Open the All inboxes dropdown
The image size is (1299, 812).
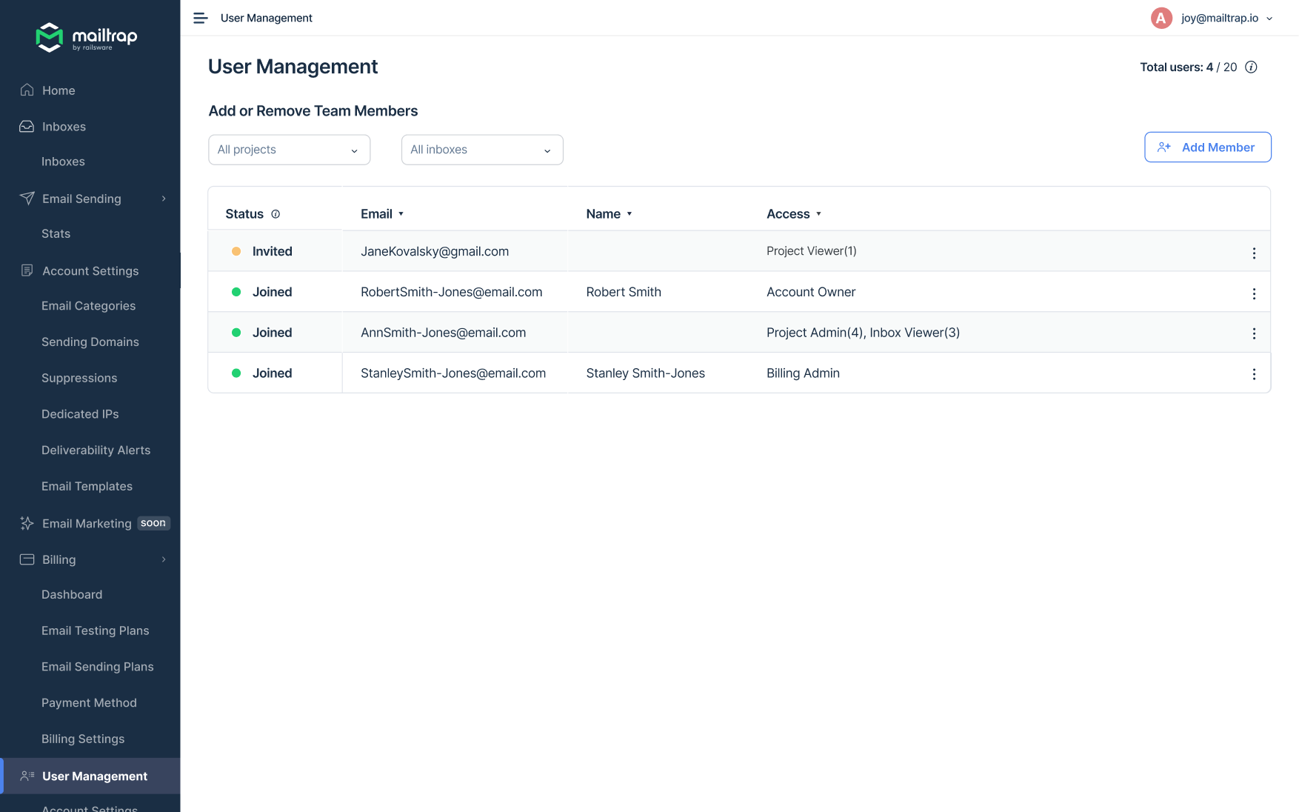coord(482,150)
